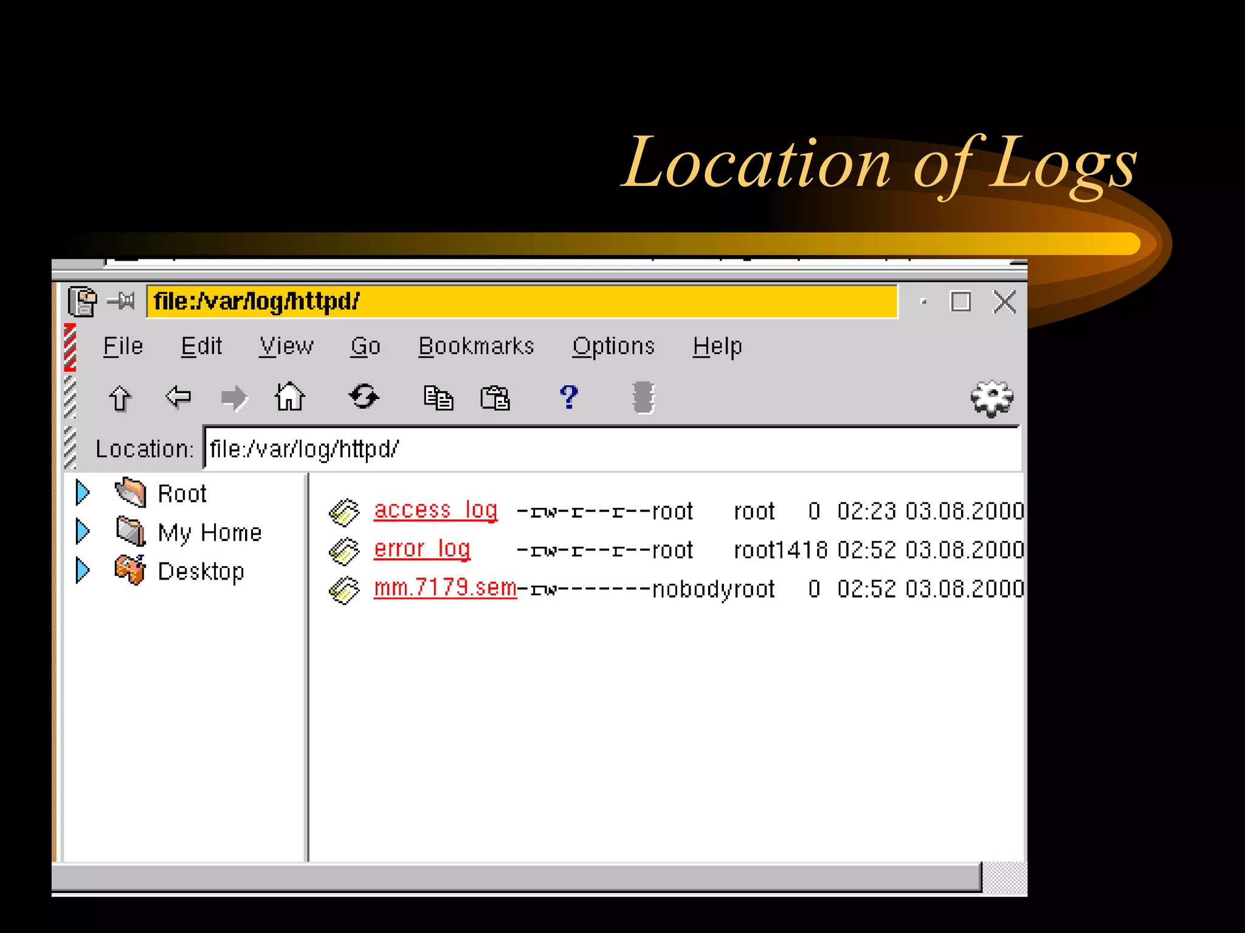This screenshot has width=1245, height=933.
Task: Click the error_log permissions -rw-r--r--root
Action: tap(605, 550)
